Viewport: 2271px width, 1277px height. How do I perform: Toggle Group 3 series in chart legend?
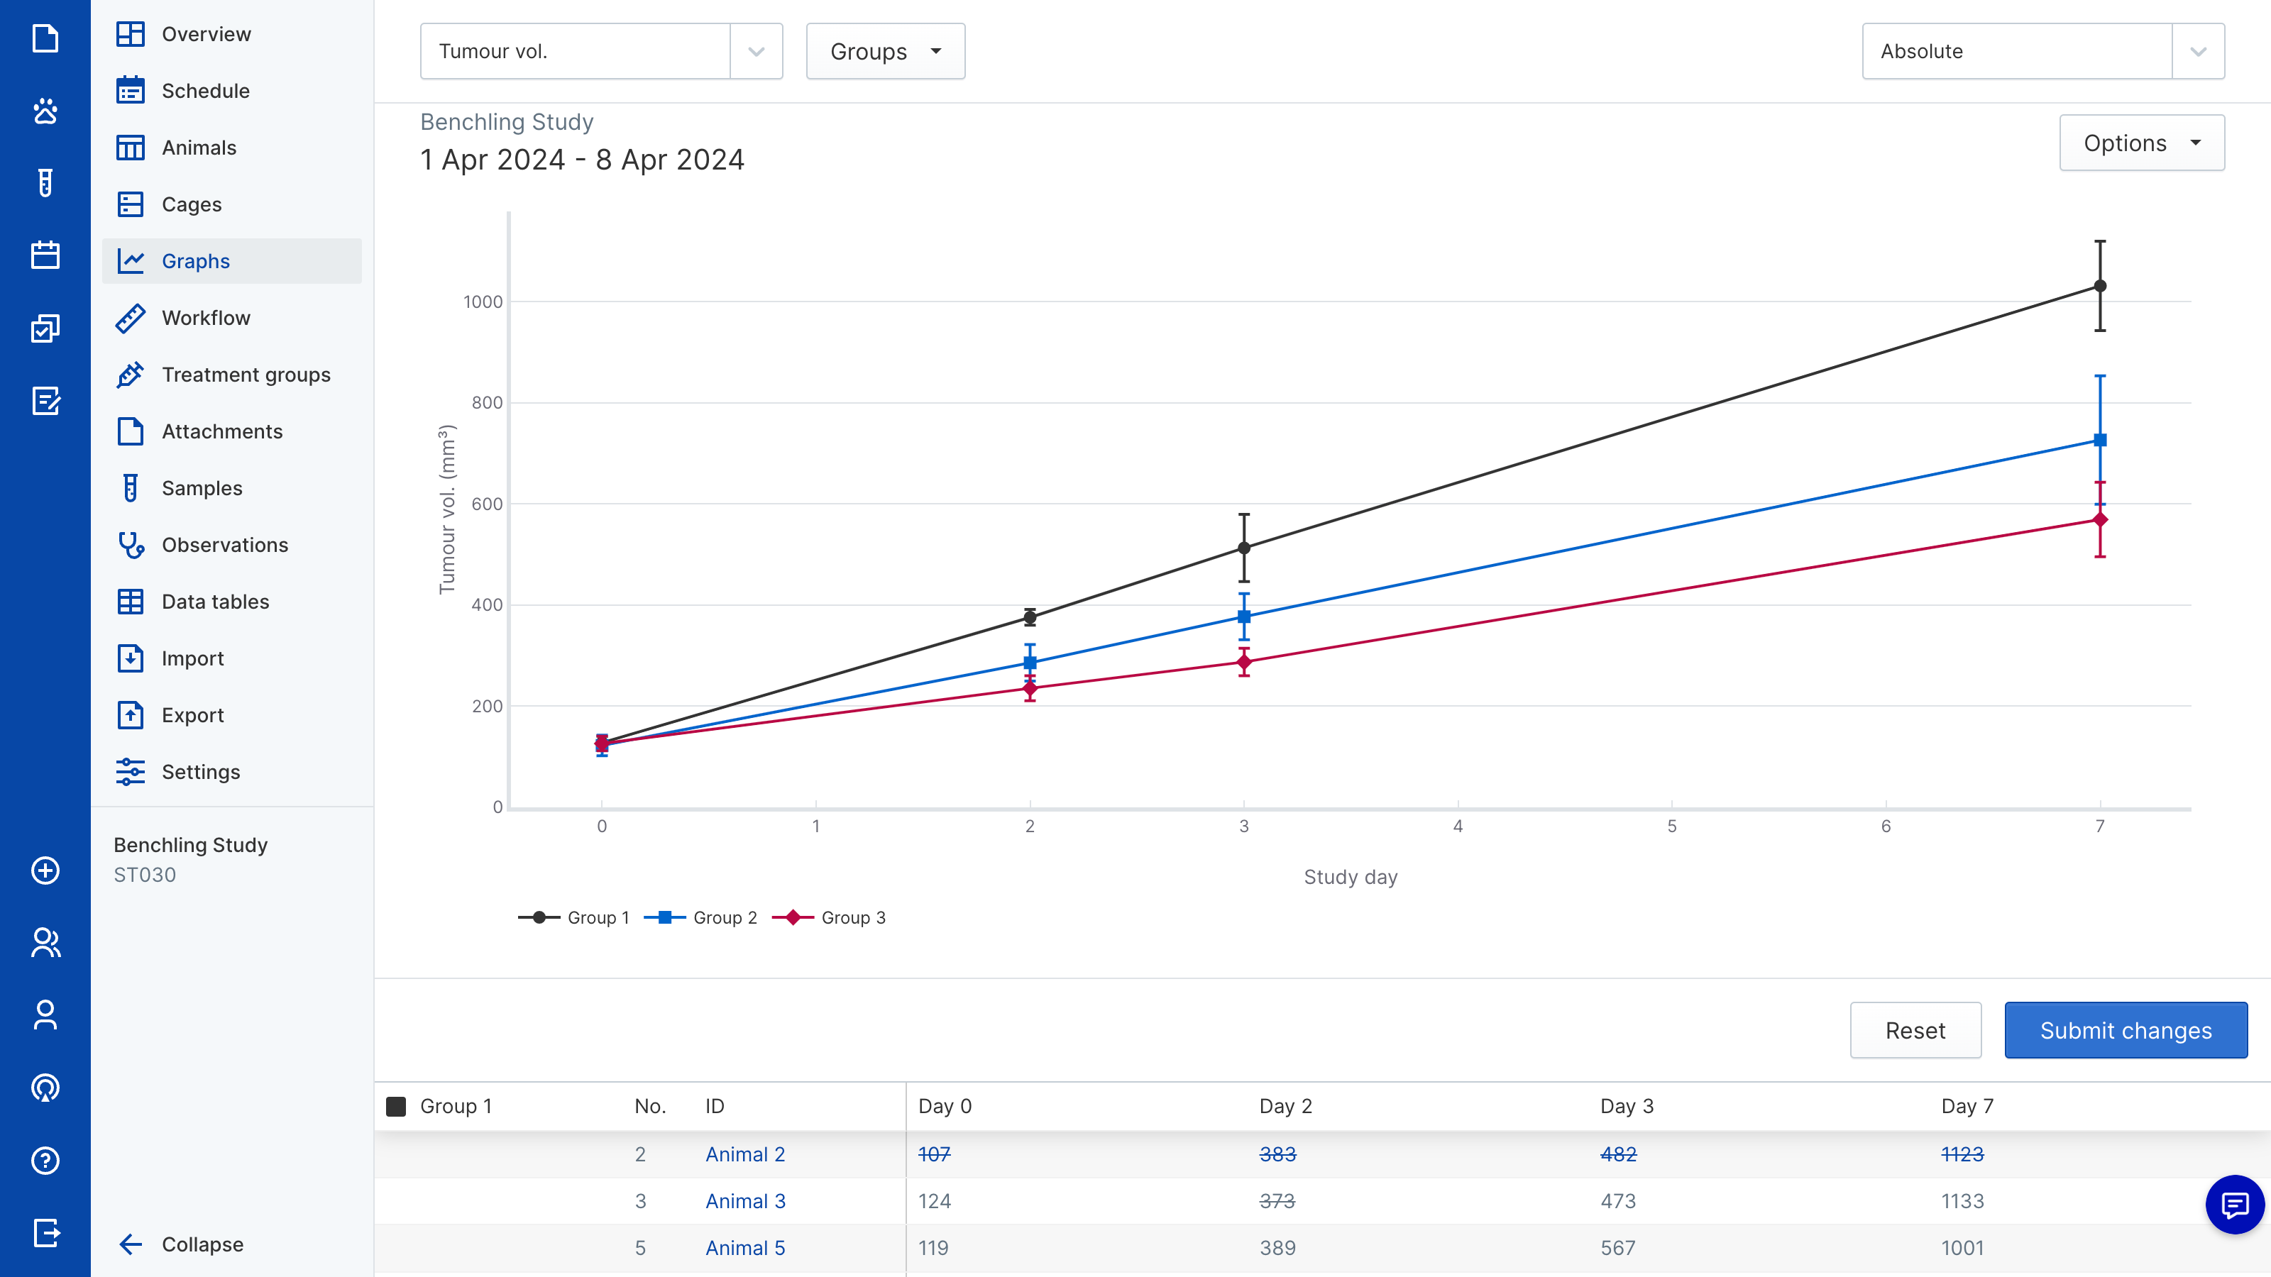[x=829, y=917]
